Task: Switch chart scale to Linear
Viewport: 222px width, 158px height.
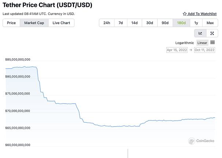Action: [x=202, y=43]
